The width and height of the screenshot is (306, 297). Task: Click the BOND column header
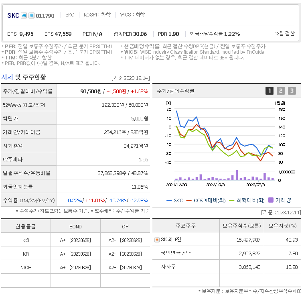coord(75,226)
